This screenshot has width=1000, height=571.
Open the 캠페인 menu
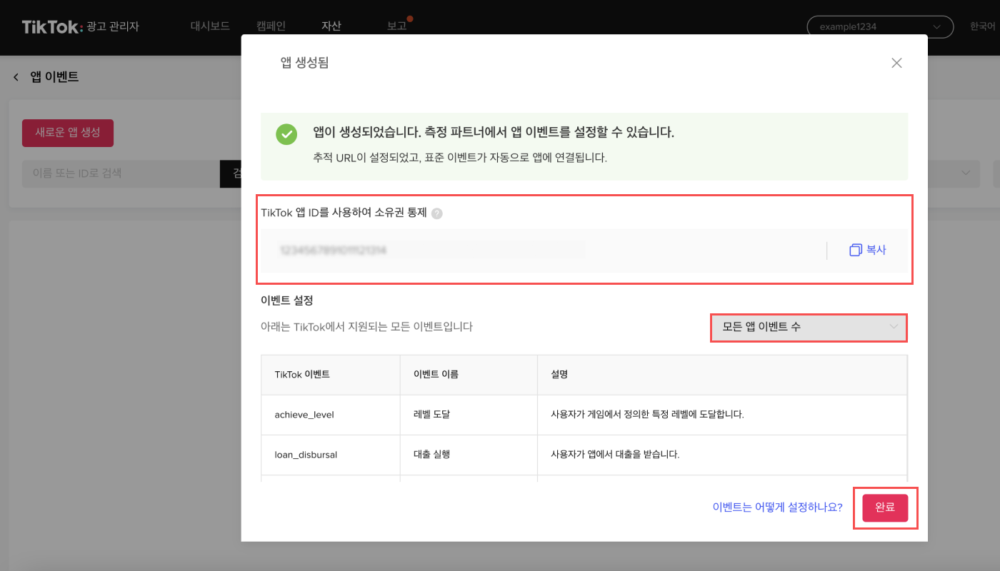(x=271, y=26)
